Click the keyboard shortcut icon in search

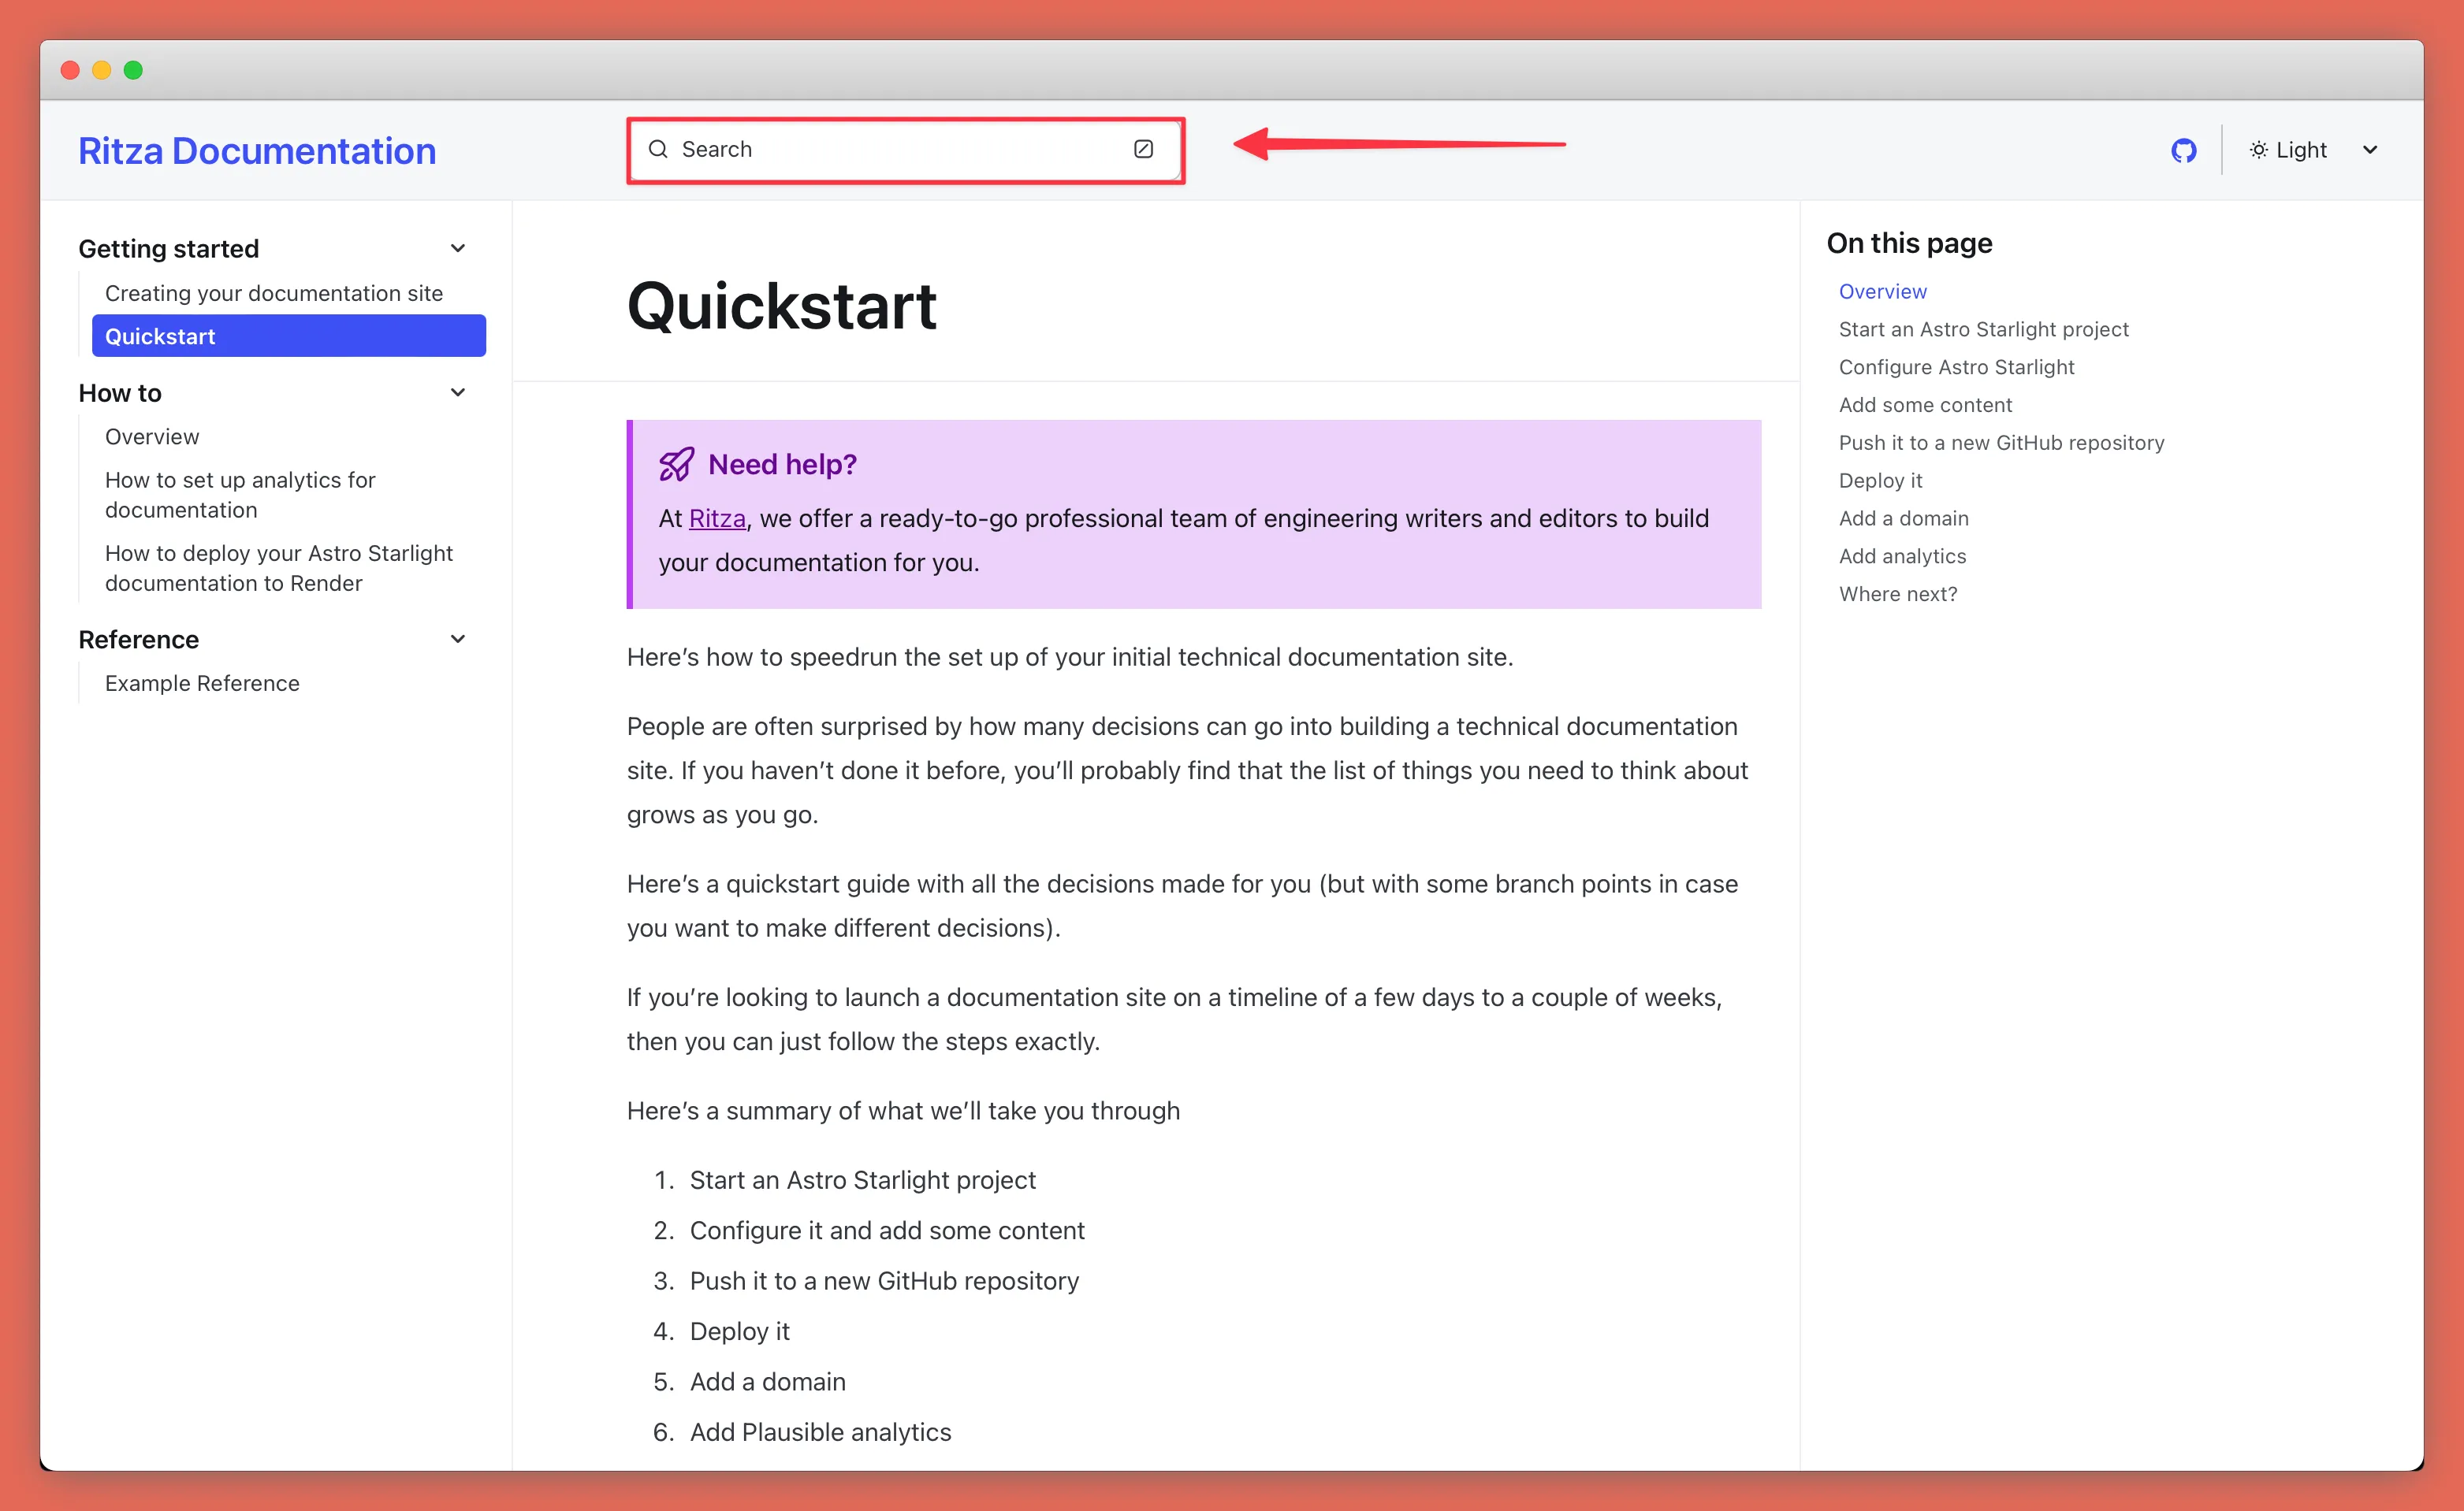[x=1144, y=148]
